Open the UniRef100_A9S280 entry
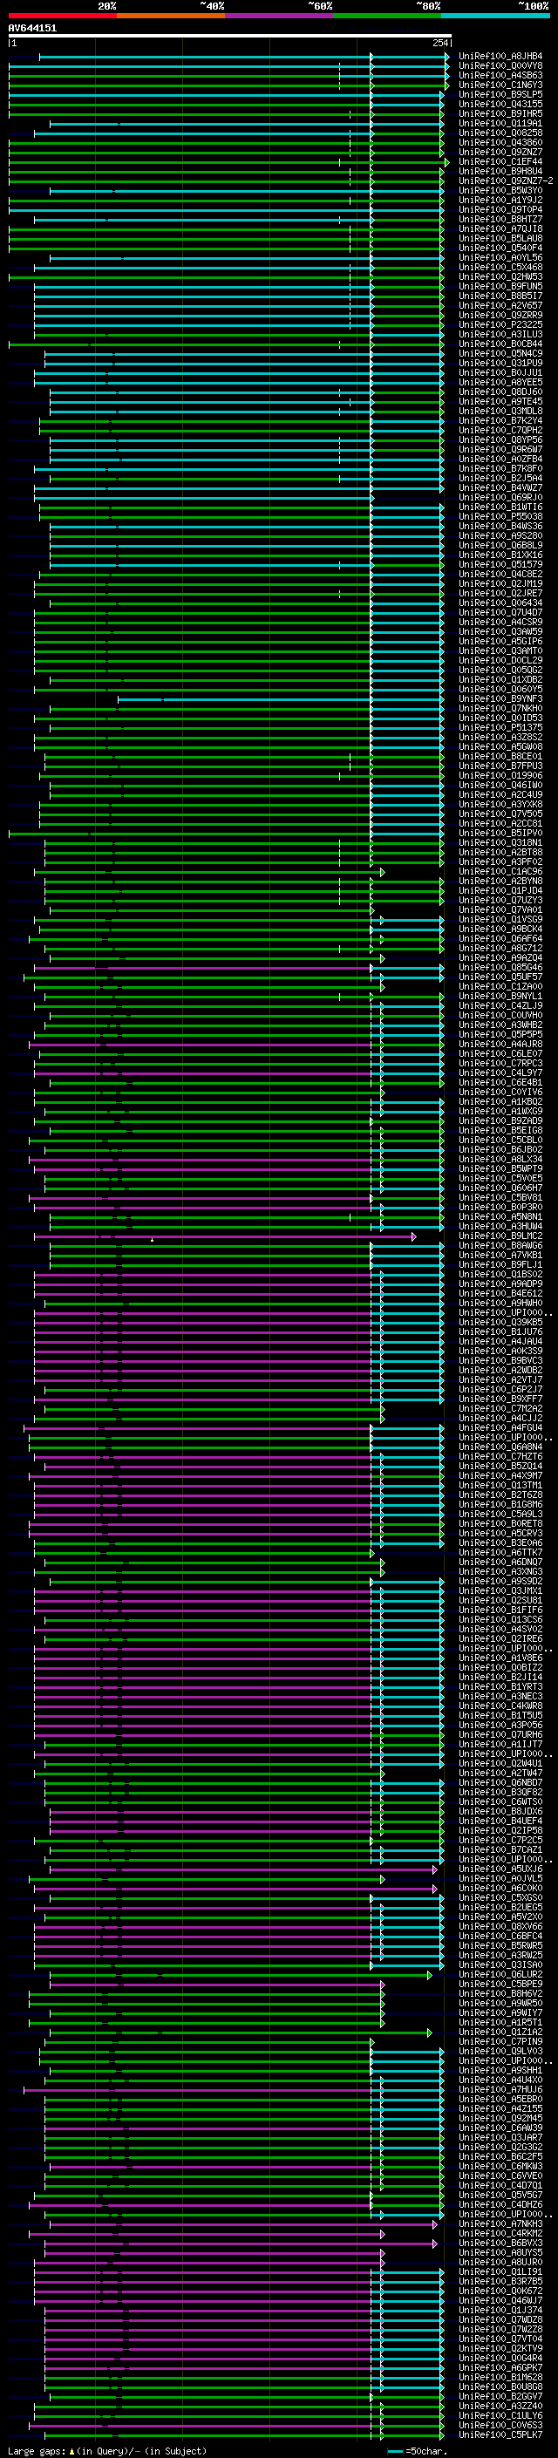Screen dimensions: 558x2458 click(500, 536)
